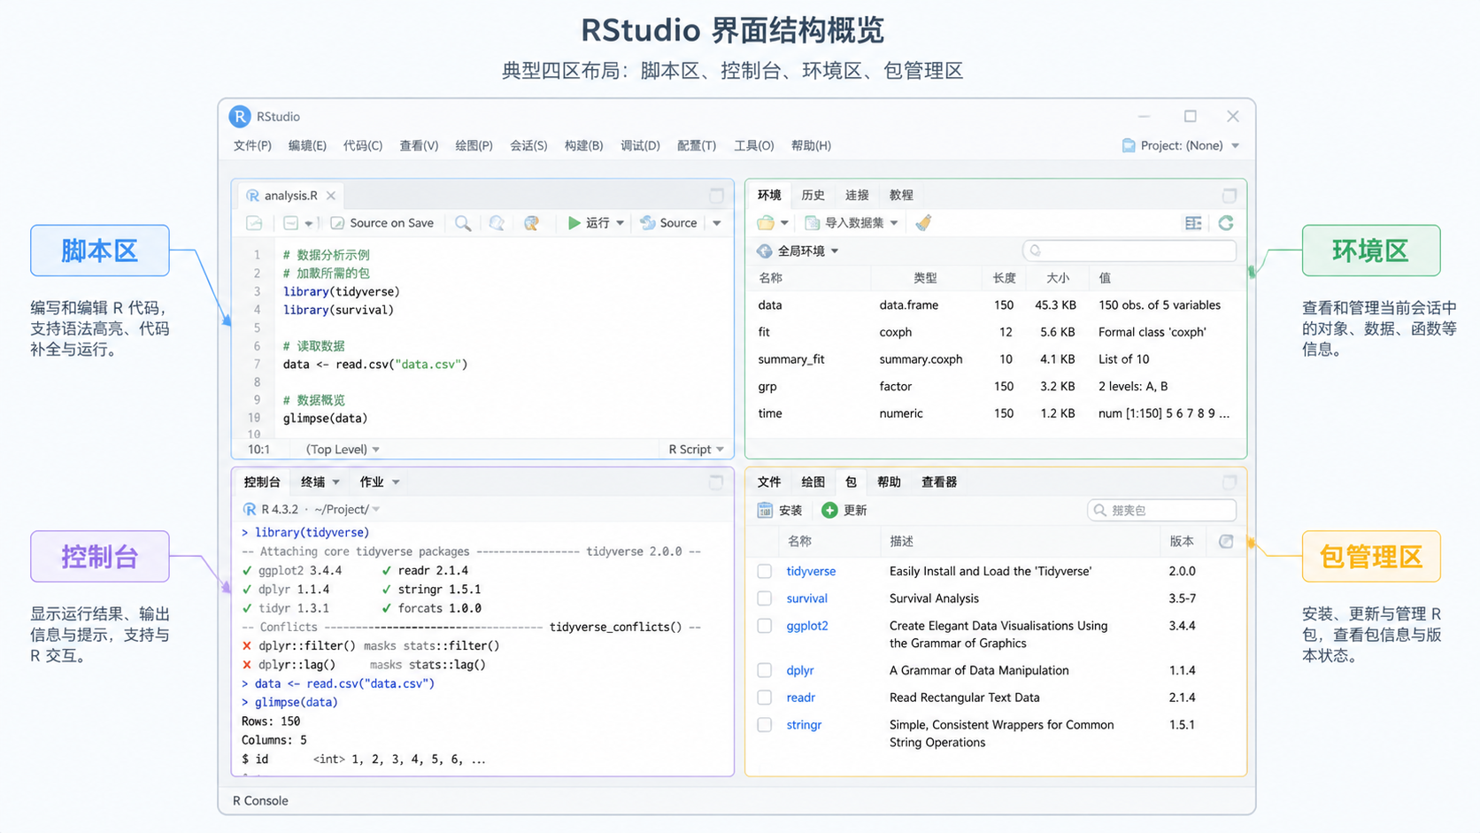Maximize the packages pane via corner icon
The height and width of the screenshot is (833, 1480).
pyautogui.click(x=1229, y=482)
